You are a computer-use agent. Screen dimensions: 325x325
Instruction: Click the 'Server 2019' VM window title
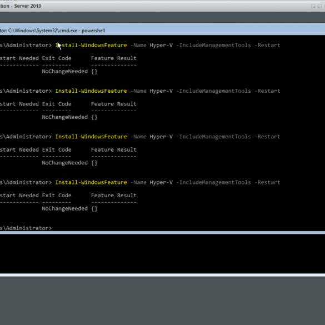[21, 6]
